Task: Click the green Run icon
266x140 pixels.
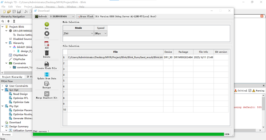Action: pos(47,24)
